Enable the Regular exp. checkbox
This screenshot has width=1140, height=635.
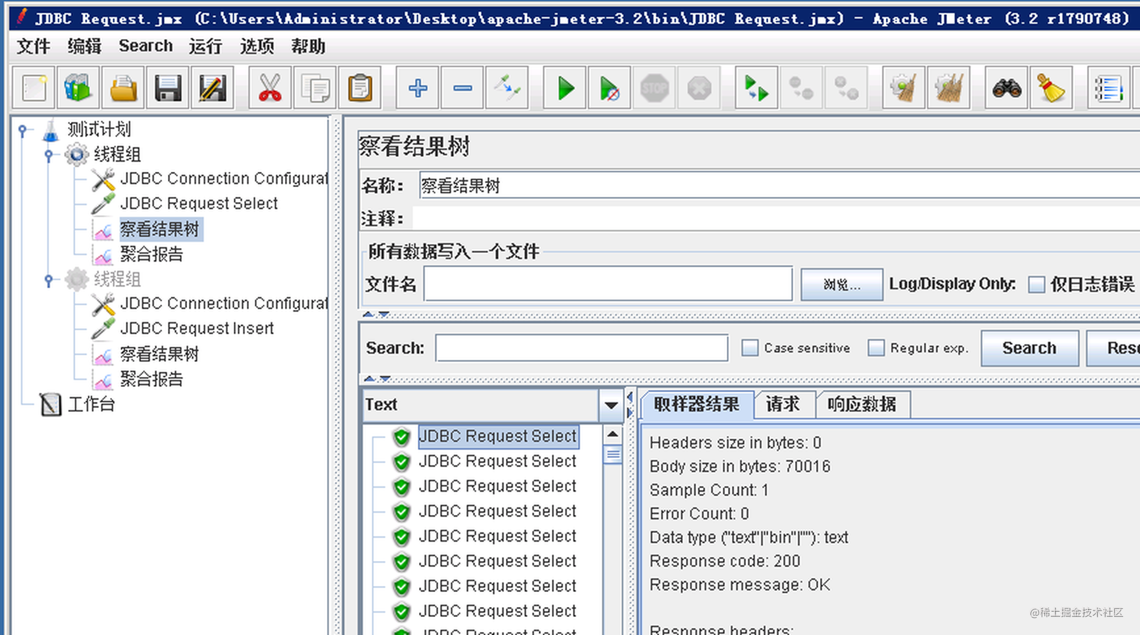876,347
